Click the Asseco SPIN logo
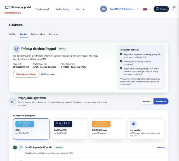The height and width of the screenshot is (161, 179). (25, 124)
